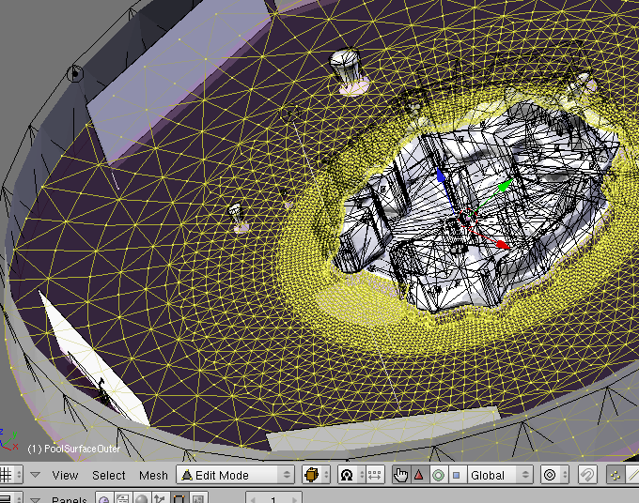Click the red X axis manipulator arrow

(503, 244)
